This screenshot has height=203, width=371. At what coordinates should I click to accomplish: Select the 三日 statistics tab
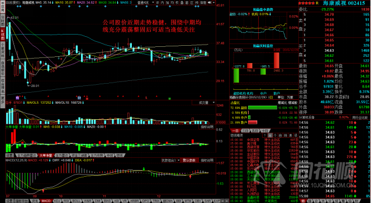tap(245, 130)
